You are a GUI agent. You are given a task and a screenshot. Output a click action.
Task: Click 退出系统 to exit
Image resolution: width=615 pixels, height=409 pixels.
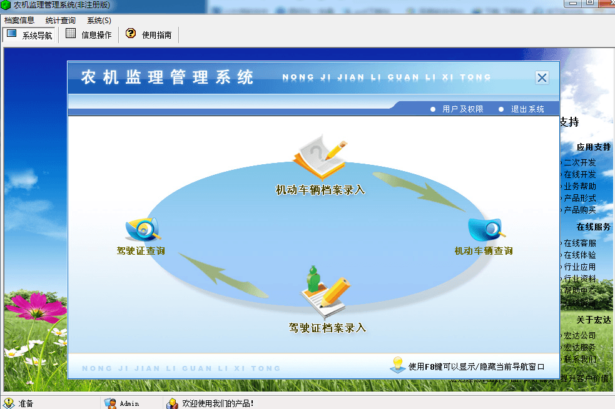pyautogui.click(x=527, y=109)
